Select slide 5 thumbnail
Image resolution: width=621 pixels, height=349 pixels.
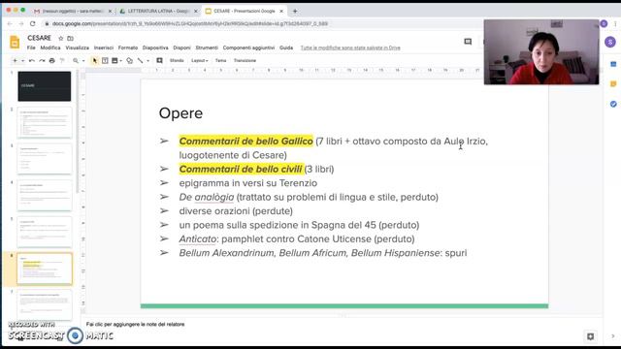pyautogui.click(x=45, y=232)
